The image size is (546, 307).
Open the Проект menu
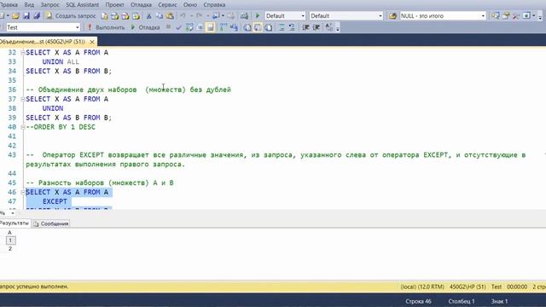[x=114, y=5]
